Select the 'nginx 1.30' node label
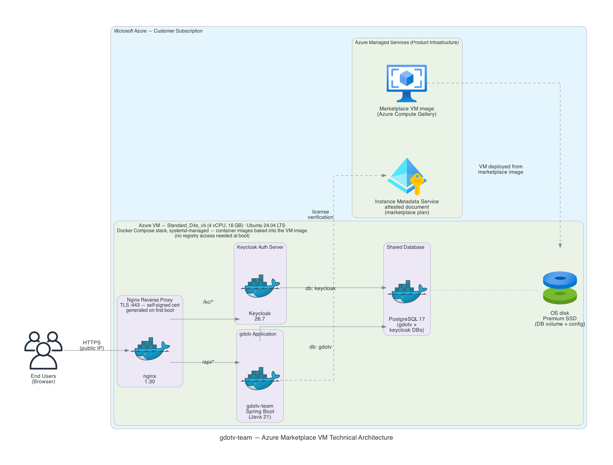Viewport: 613px width, 465px height. (150, 379)
